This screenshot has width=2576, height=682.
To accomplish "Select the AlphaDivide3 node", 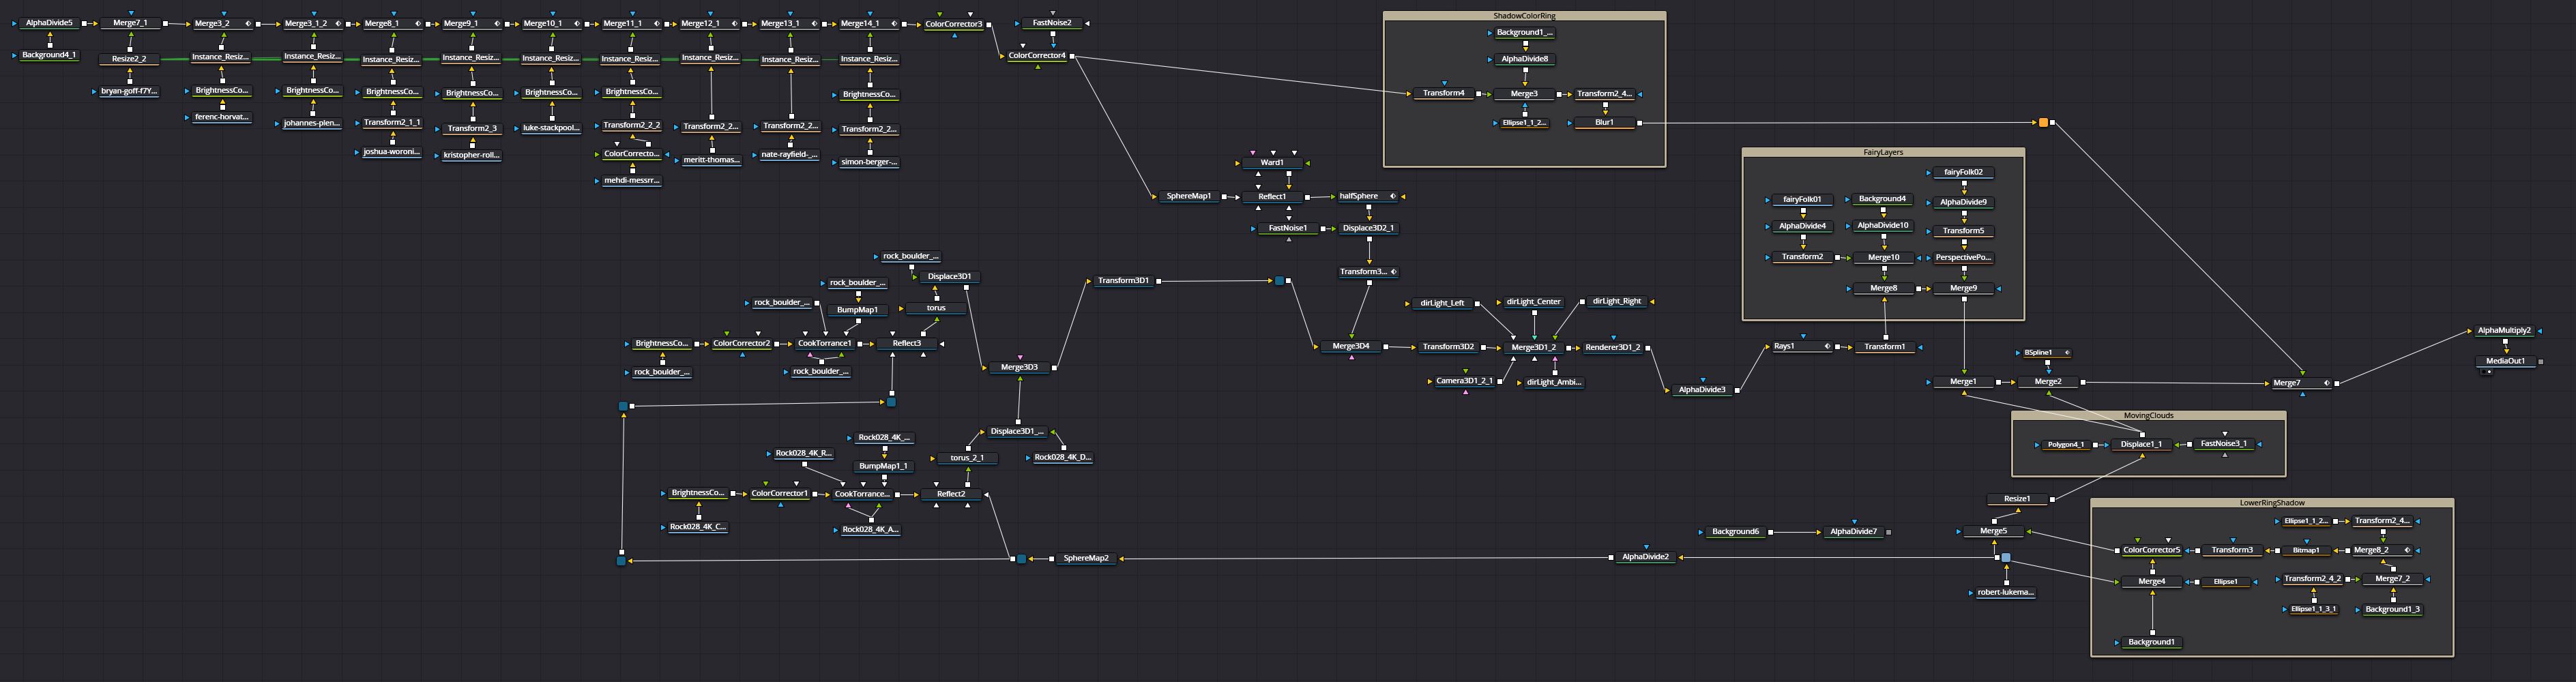I will point(1702,390).
